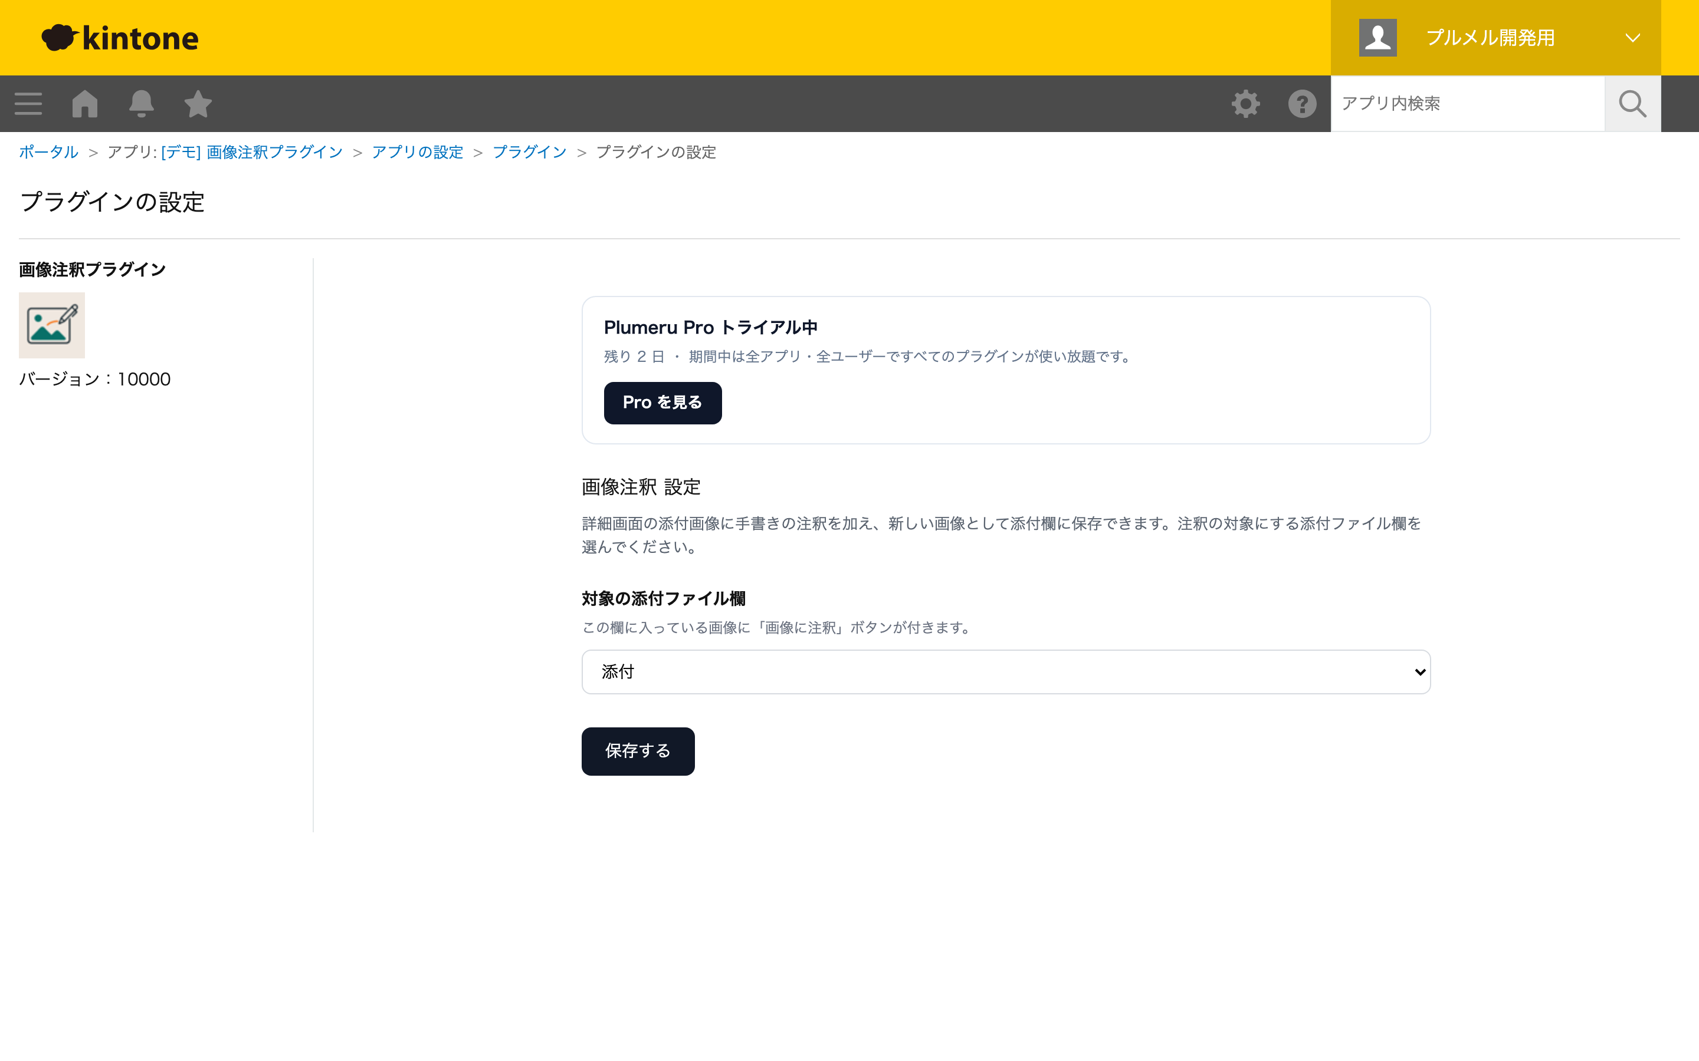
Task: Click the 対象の添付ファイル欄 label
Action: coord(664,598)
